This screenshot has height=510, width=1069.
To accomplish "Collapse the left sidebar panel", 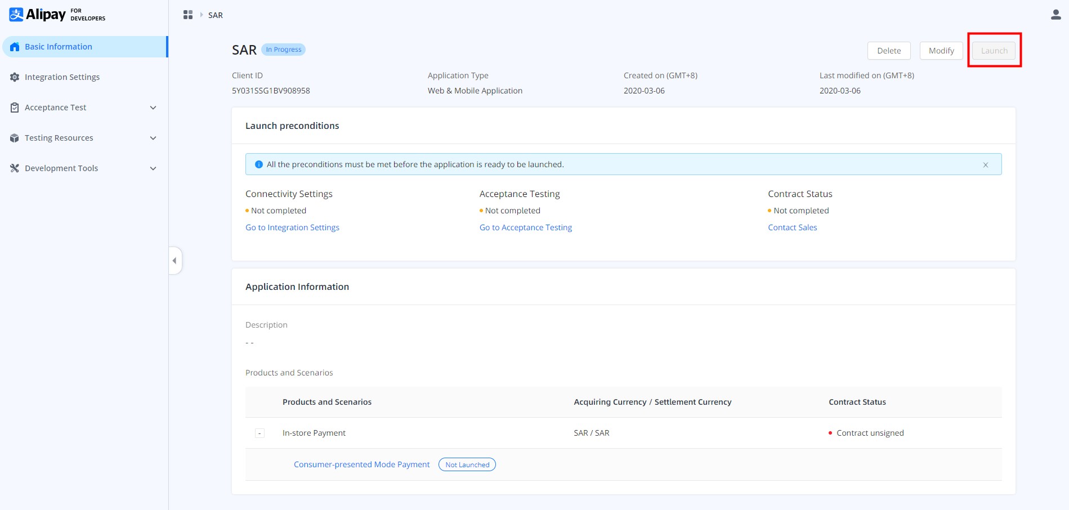I will (x=175, y=261).
